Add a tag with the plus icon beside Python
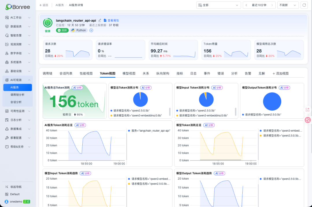 click(x=91, y=30)
